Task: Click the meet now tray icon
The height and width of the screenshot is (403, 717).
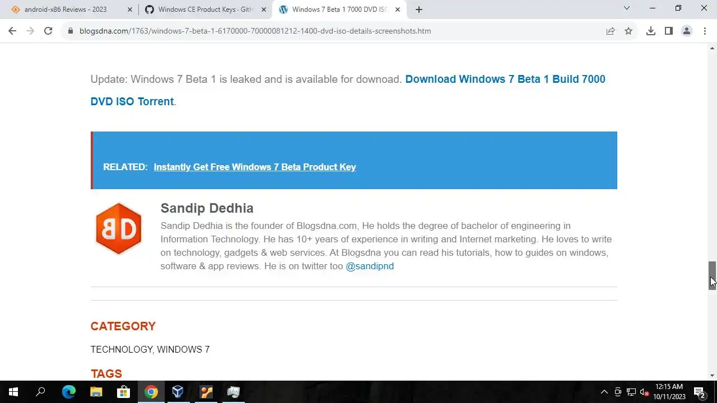Action: (618, 392)
